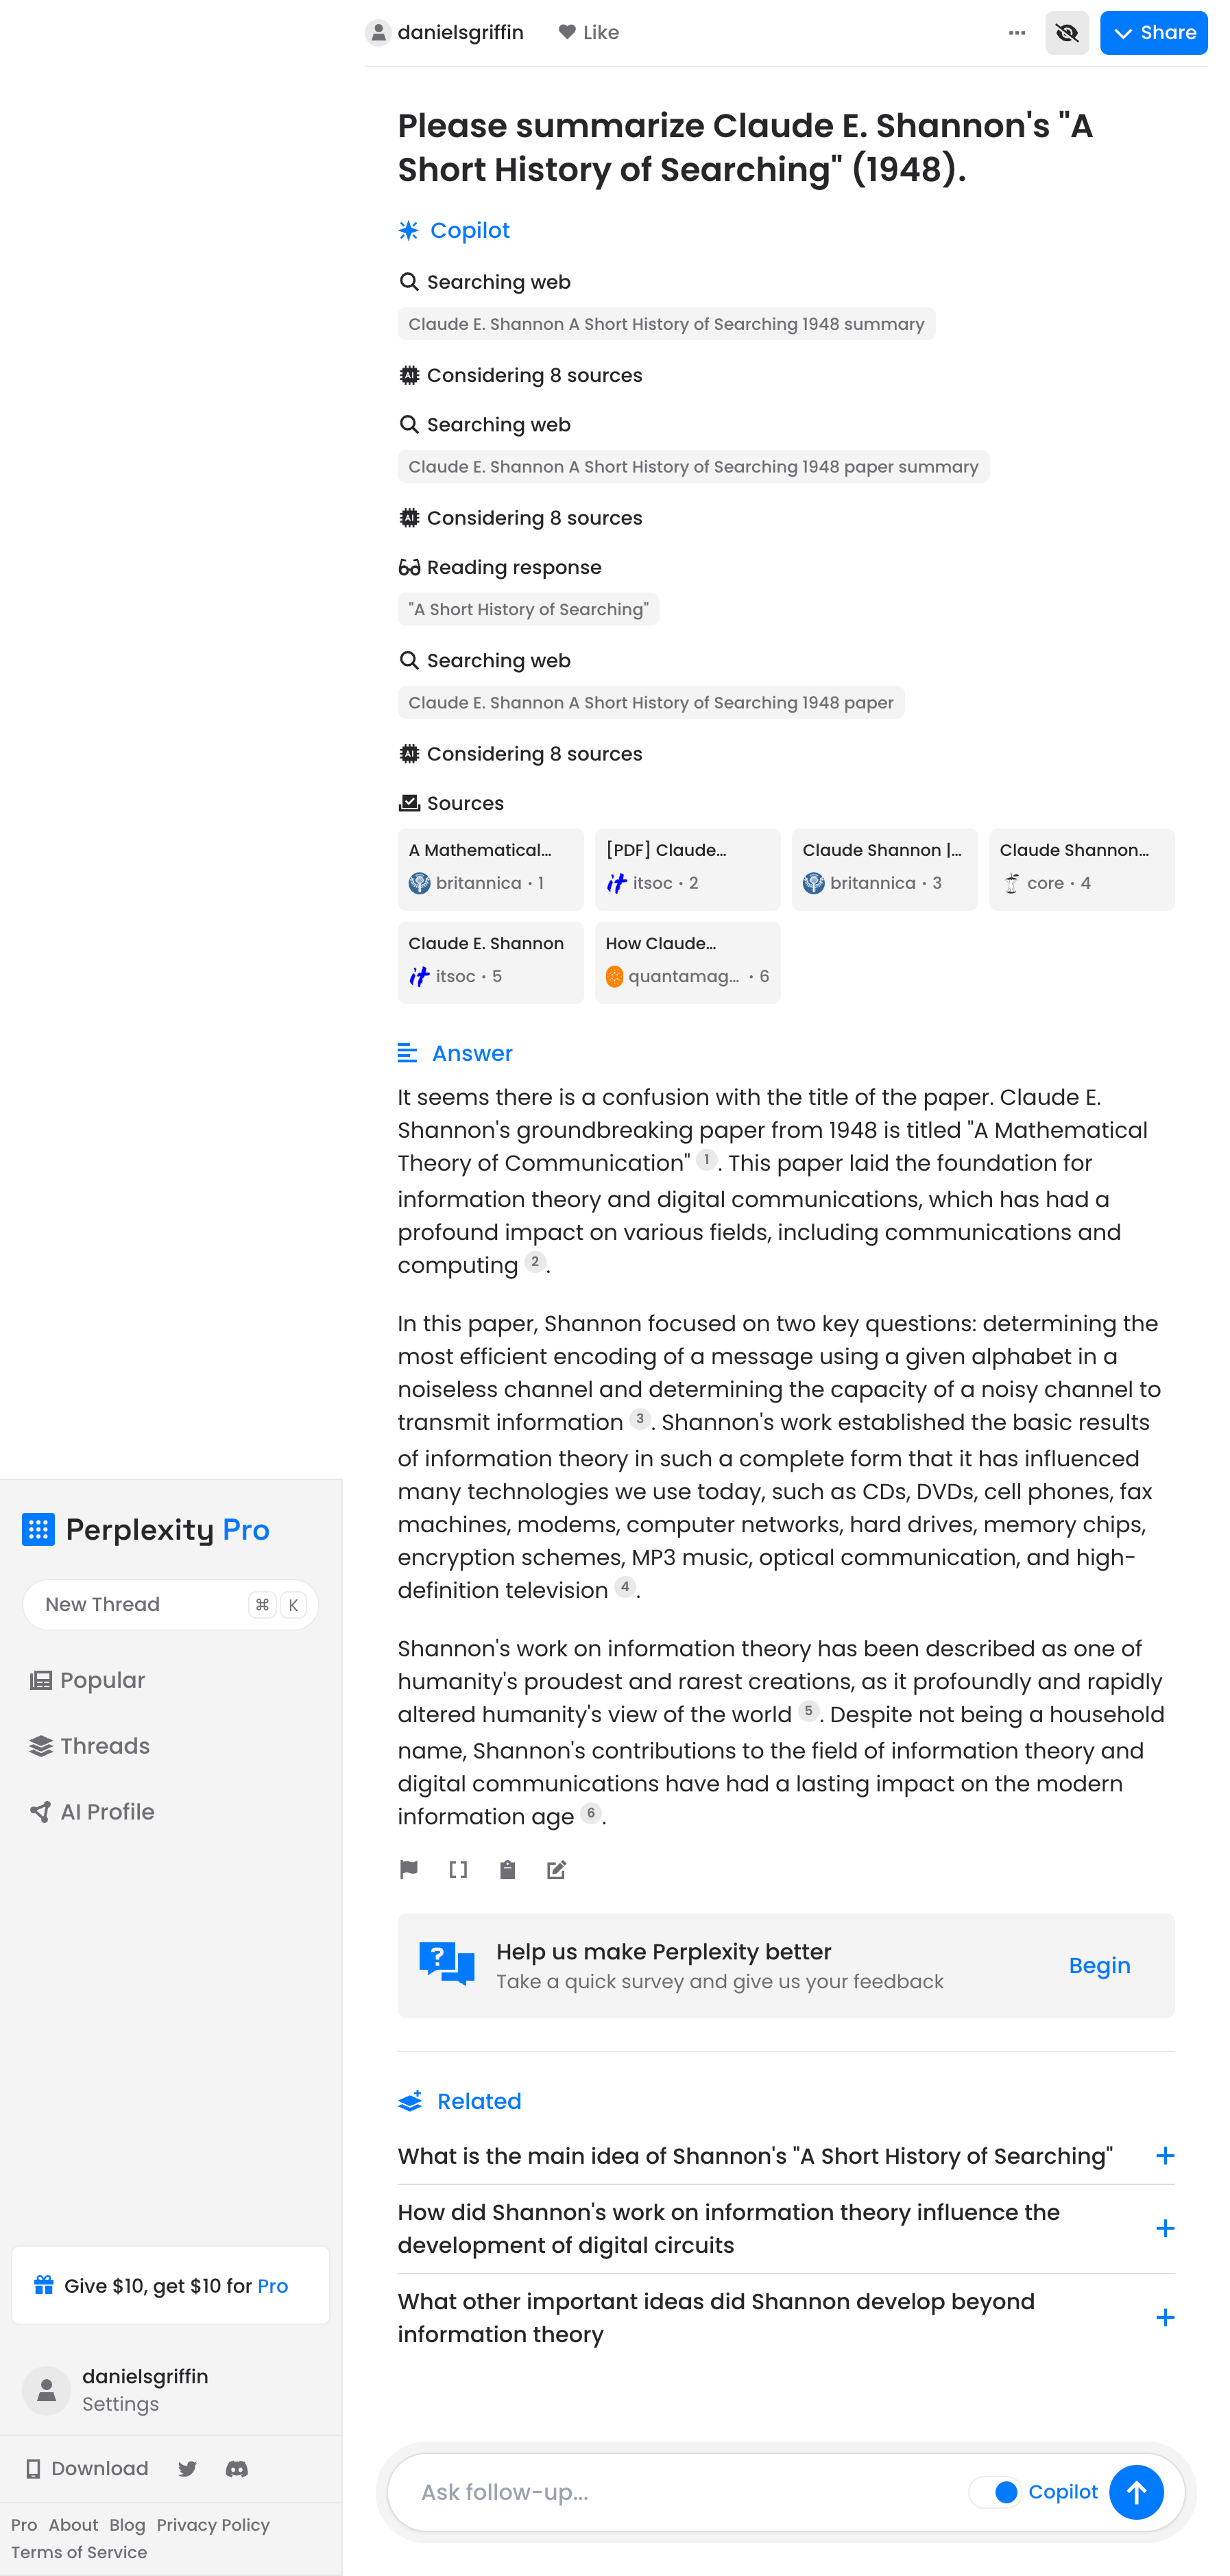1230x2576 pixels.
Task: Open the Privacy Policy footer link
Action: pos(213,2525)
